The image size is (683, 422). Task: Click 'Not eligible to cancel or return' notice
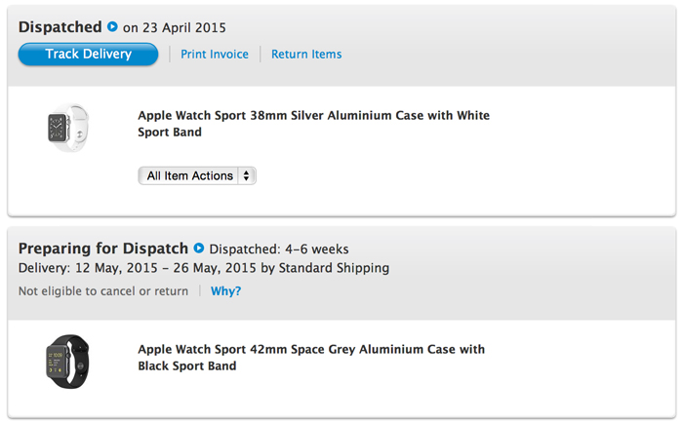tap(103, 291)
